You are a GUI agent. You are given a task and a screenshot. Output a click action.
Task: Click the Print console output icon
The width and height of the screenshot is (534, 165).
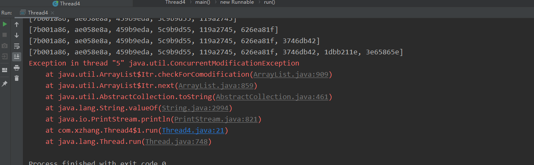coord(17,67)
